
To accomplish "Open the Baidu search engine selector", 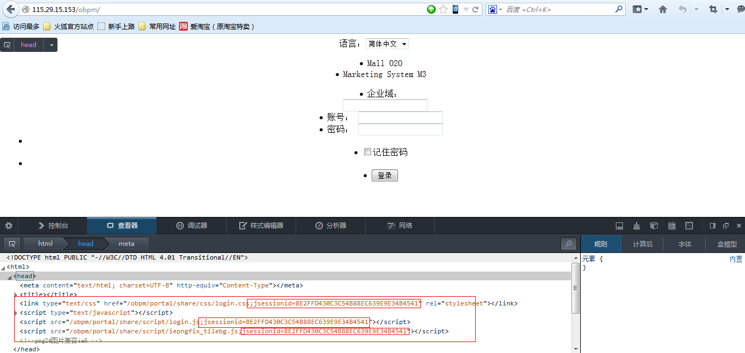I will [495, 9].
